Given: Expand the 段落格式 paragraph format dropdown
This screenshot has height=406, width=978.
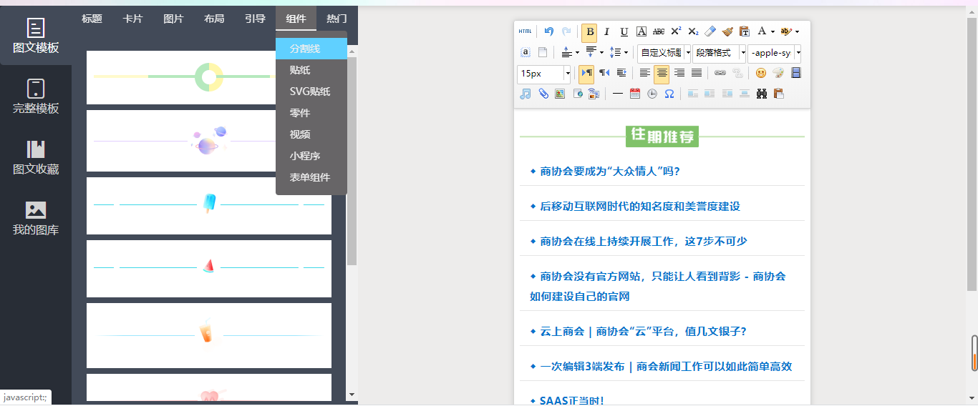Looking at the screenshot, I should [742, 53].
